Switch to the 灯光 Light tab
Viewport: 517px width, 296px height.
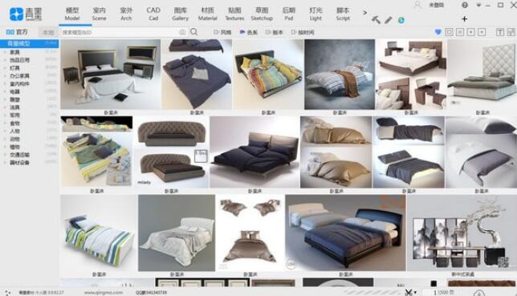pyautogui.click(x=315, y=14)
